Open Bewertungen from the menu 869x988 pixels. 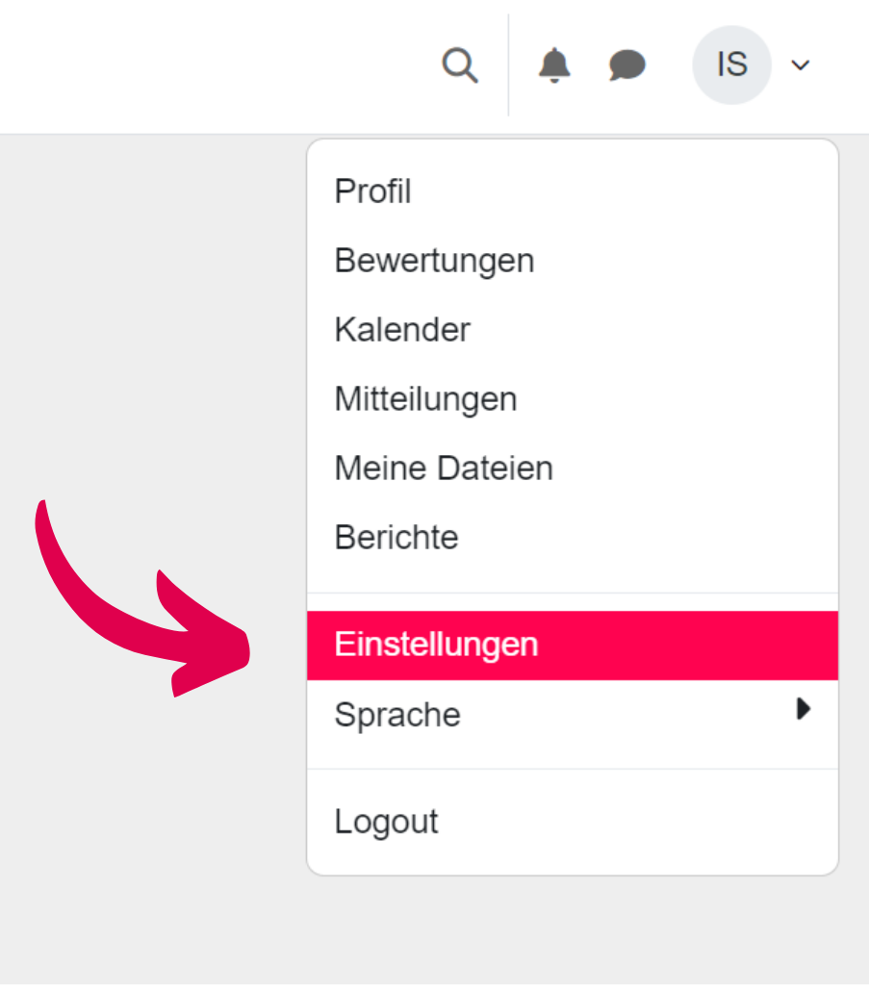pos(434,260)
